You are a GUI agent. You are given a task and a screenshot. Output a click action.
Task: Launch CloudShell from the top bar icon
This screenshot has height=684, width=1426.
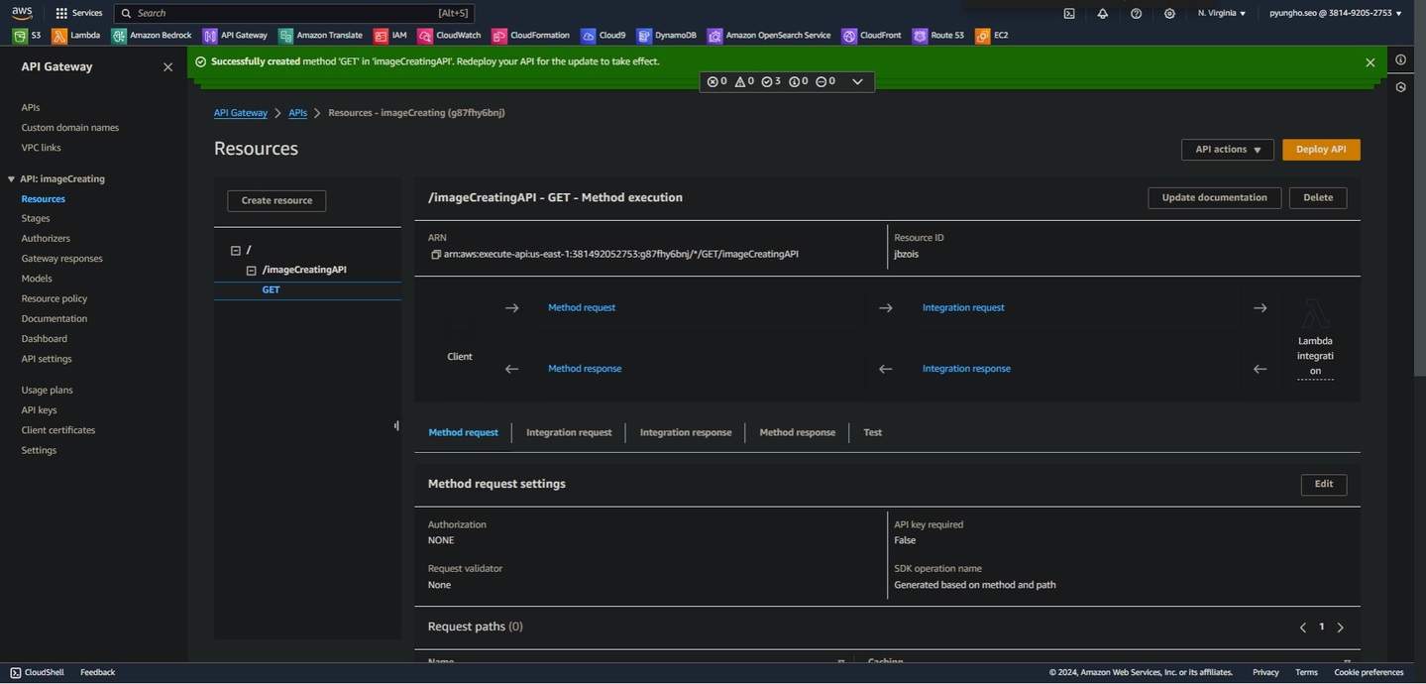pyautogui.click(x=1069, y=13)
